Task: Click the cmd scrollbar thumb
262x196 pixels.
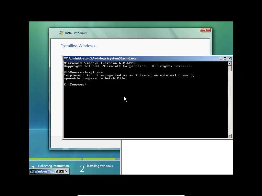Action: tap(230, 68)
